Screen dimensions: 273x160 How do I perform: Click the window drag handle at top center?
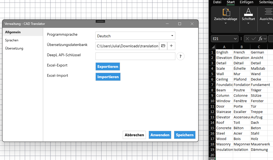(x=100, y=21)
